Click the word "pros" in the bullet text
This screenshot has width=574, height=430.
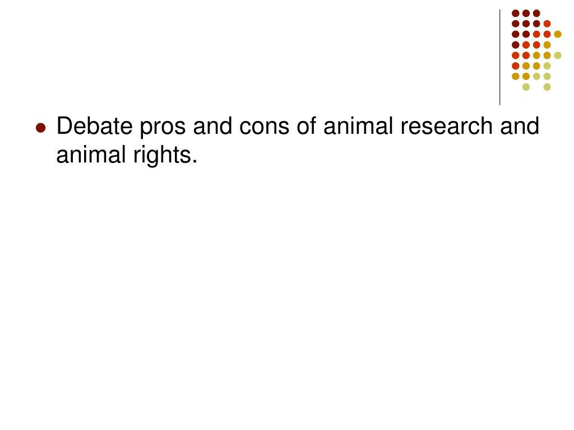163,129
